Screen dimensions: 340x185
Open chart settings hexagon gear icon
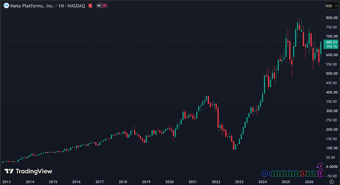332,182
